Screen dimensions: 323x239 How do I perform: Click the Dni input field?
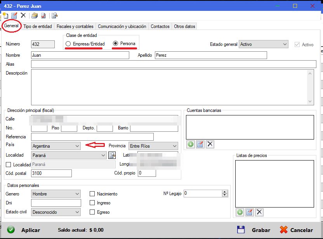pyautogui.click(x=56, y=203)
